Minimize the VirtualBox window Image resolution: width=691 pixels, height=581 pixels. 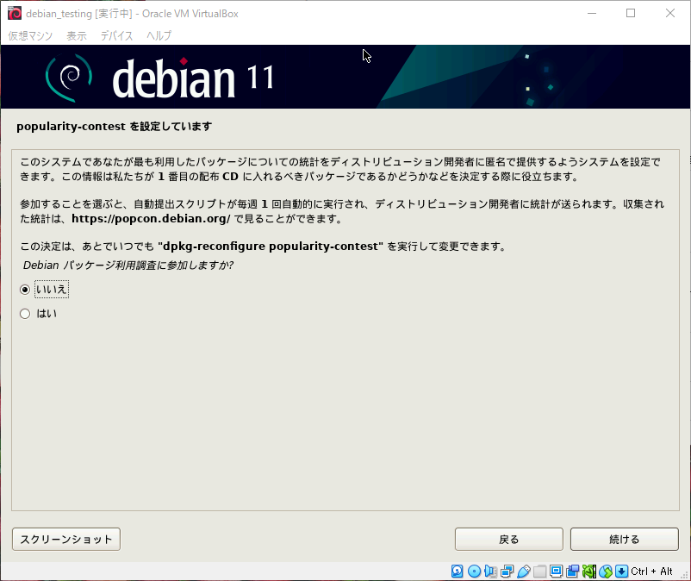[x=592, y=13]
